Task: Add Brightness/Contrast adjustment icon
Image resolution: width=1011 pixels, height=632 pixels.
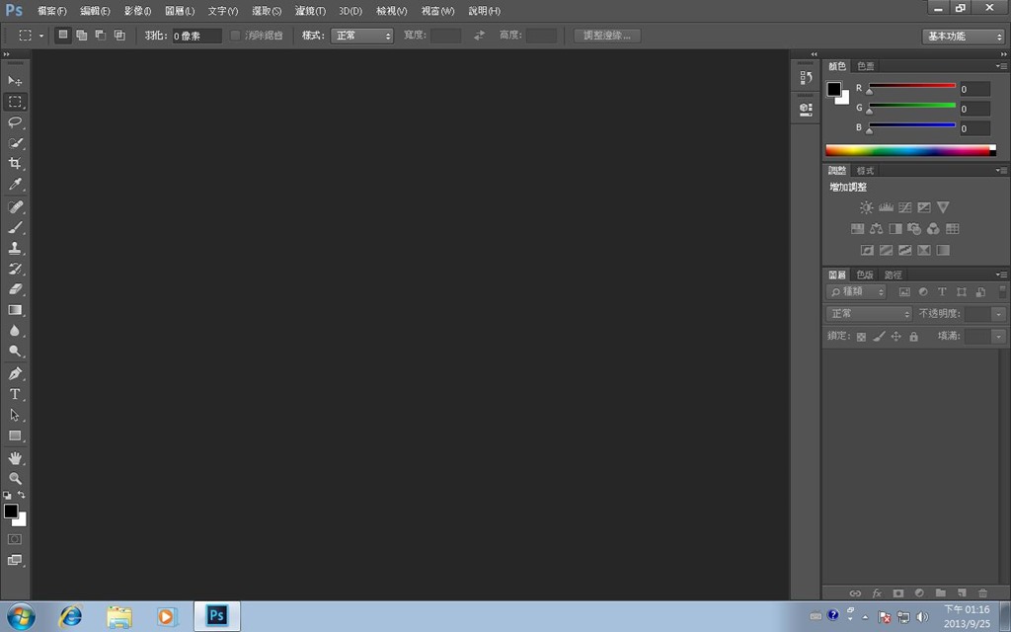Action: tap(867, 207)
